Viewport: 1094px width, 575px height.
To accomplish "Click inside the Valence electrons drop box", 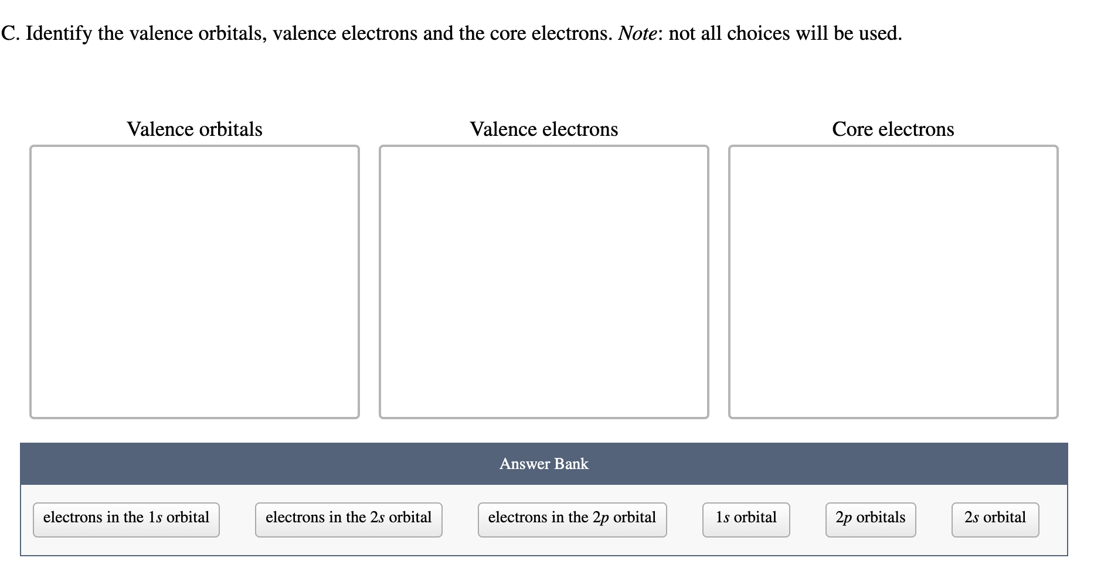I will pos(543,281).
